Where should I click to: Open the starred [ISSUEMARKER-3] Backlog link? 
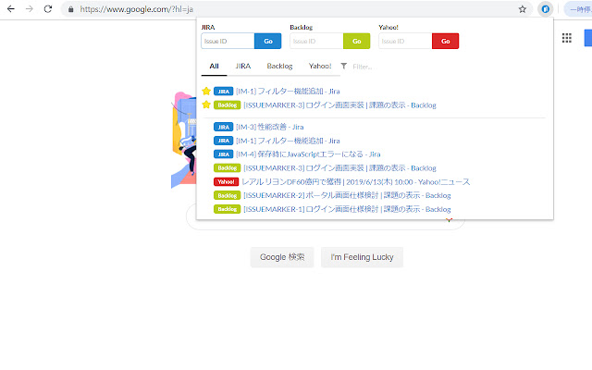[339, 105]
